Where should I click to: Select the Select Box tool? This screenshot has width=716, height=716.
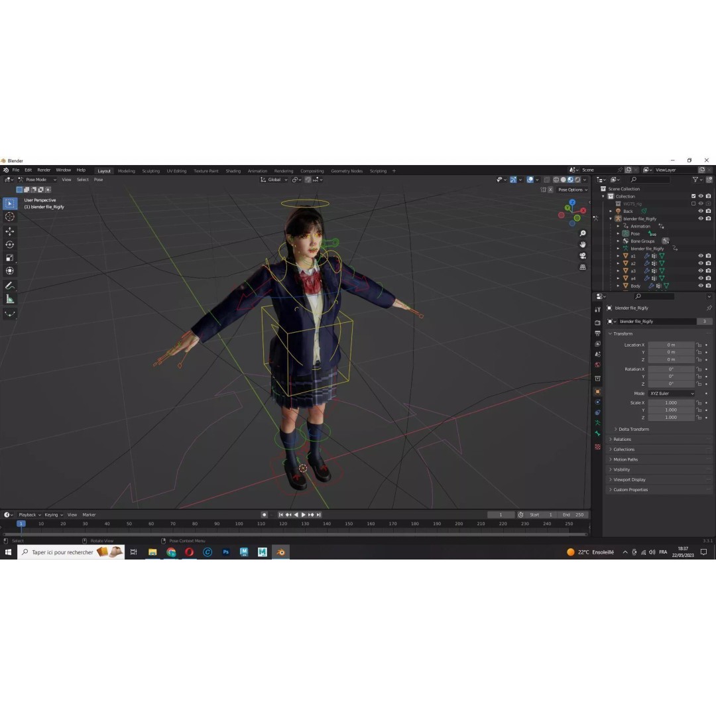pyautogui.click(x=10, y=204)
